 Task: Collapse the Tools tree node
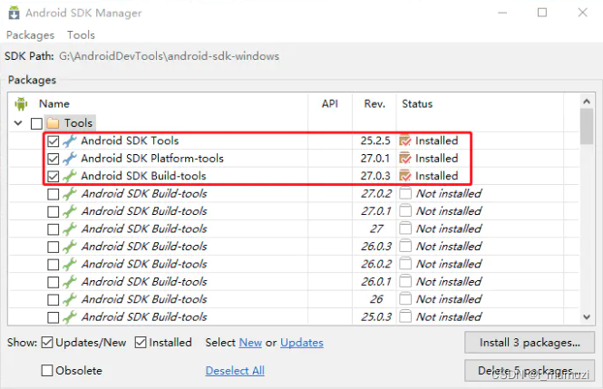point(18,123)
